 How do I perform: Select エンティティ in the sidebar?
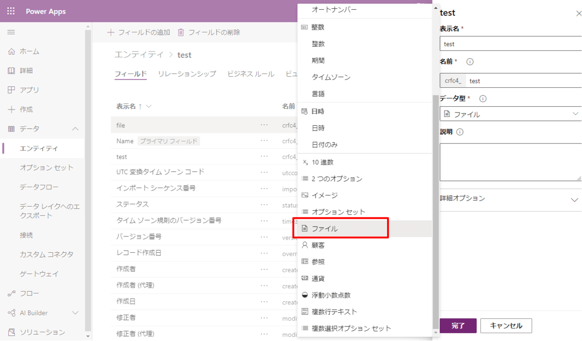click(x=39, y=148)
